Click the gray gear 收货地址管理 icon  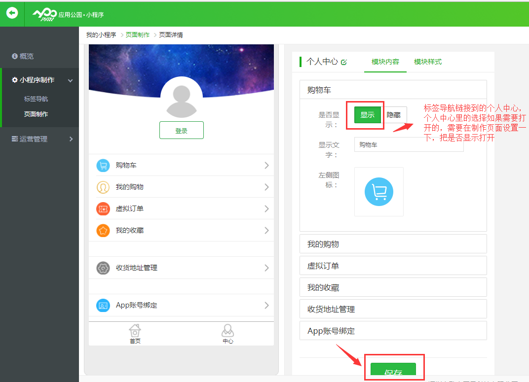coord(103,268)
